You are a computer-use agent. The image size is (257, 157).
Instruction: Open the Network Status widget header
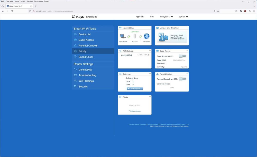(135, 28)
